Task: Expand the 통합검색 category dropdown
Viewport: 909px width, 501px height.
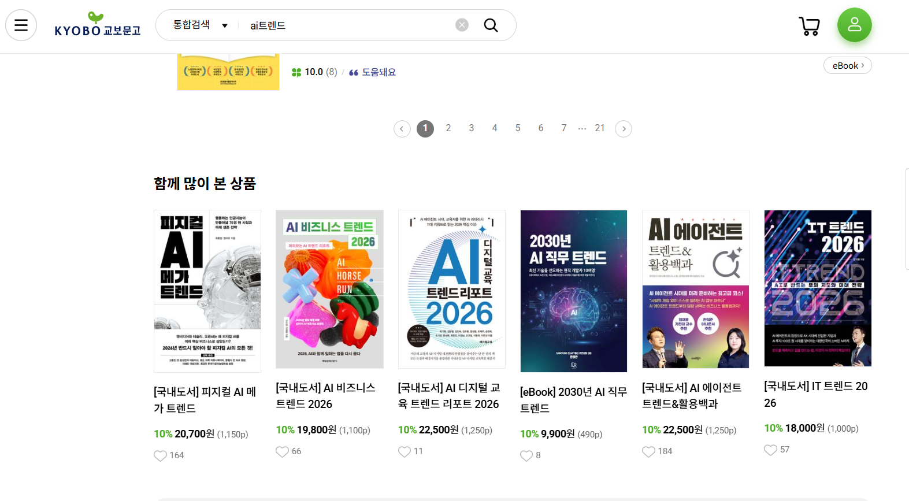Action: tap(200, 25)
